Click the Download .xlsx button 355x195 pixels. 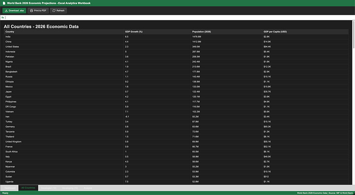tap(14, 10)
